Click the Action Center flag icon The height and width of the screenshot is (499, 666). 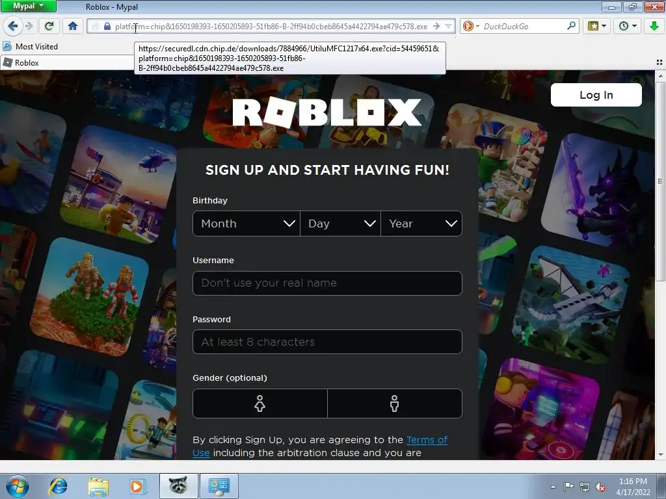tap(568, 486)
